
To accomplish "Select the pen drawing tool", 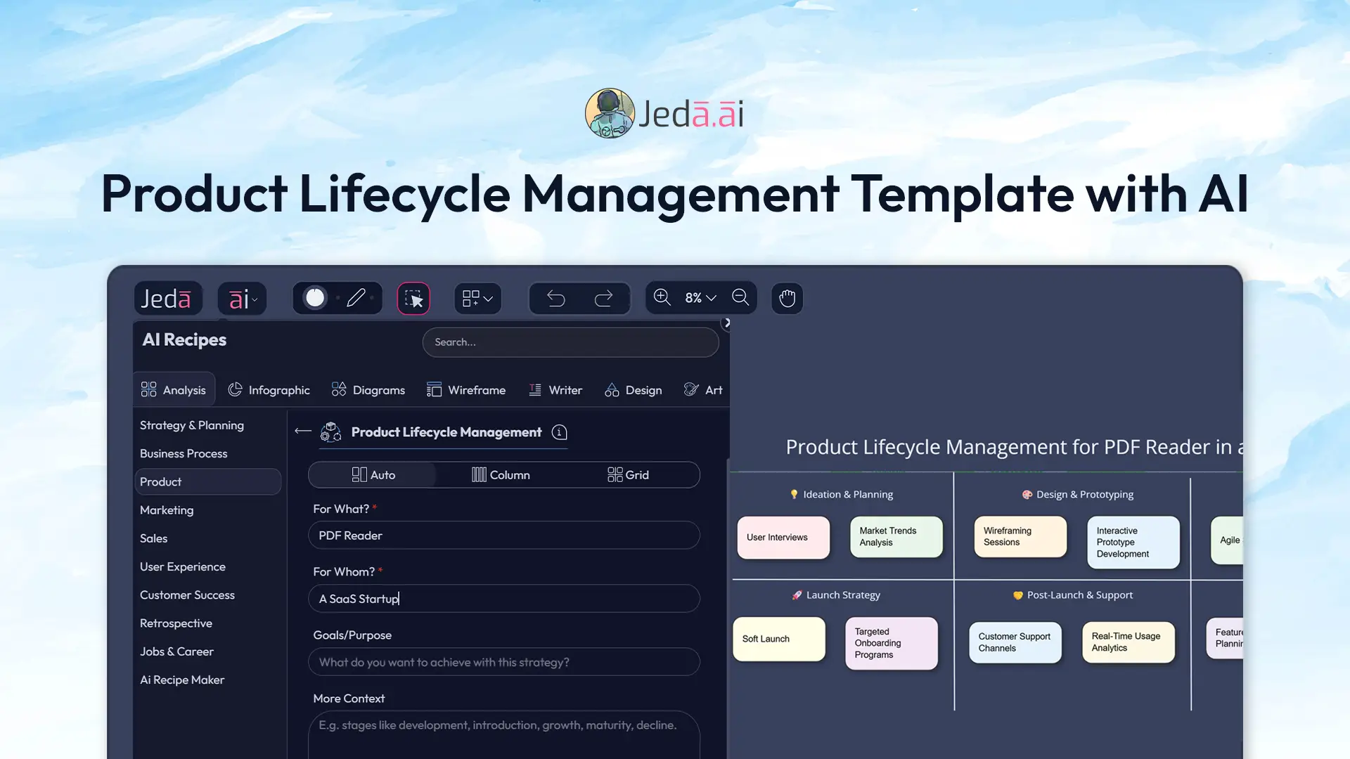I will tap(357, 297).
